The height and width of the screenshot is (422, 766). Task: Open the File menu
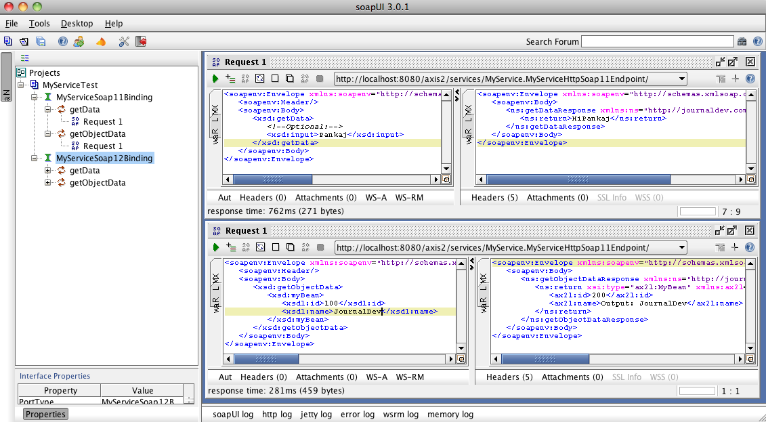pos(12,24)
